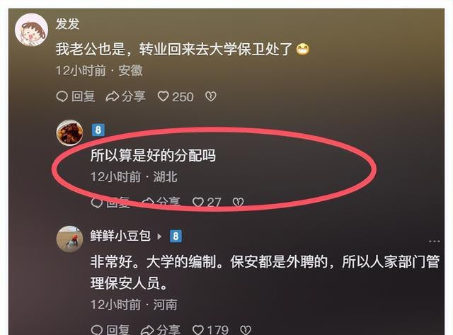Open 发发's cartoon girl avatar

click(31, 30)
